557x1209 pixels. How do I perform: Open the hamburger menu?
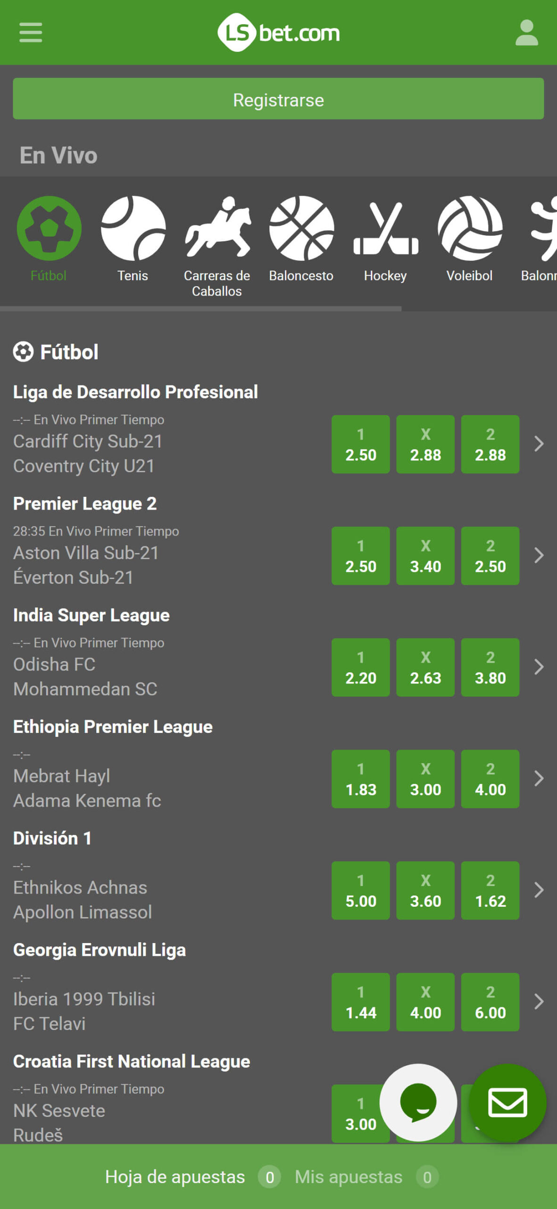[x=31, y=33]
